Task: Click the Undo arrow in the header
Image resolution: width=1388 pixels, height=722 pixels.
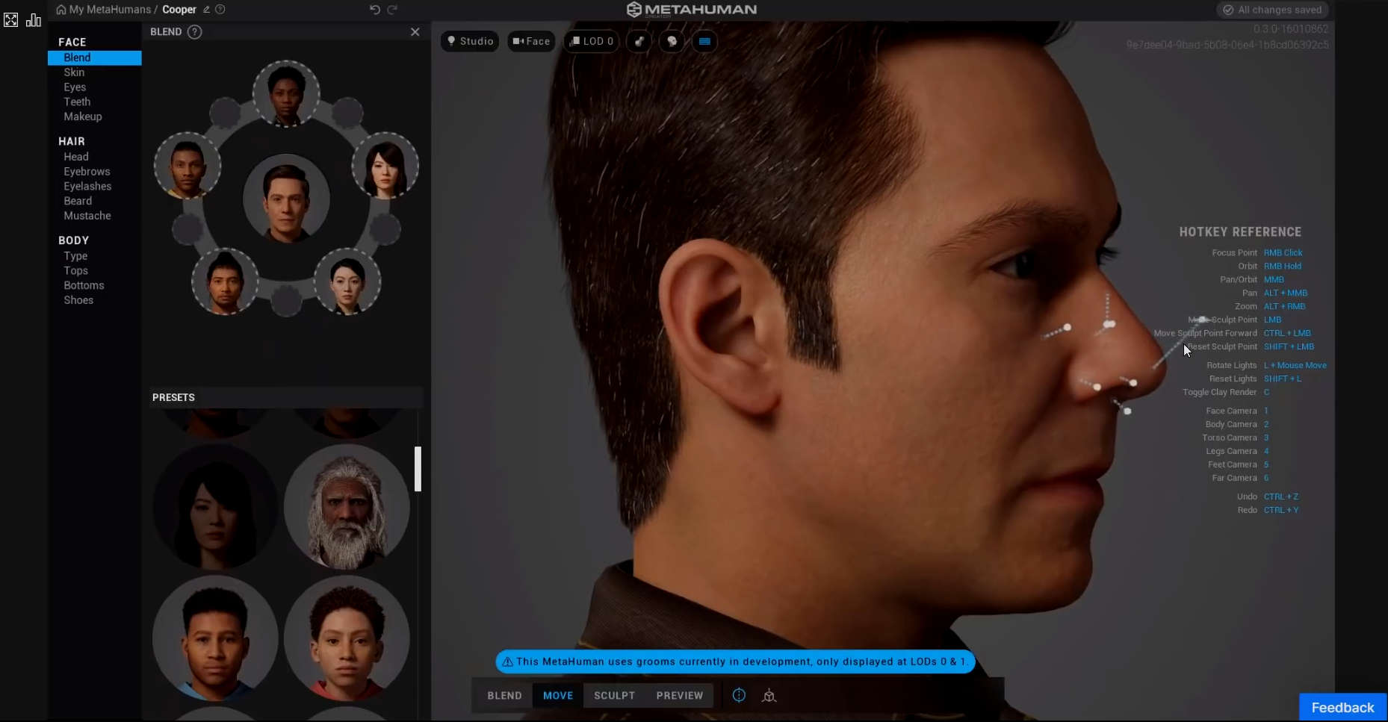Action: (x=375, y=10)
